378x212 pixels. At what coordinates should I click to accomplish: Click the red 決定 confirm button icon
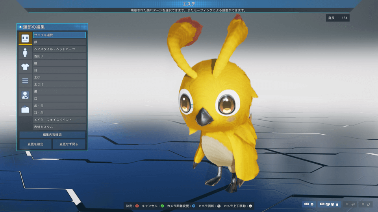[x=137, y=206]
